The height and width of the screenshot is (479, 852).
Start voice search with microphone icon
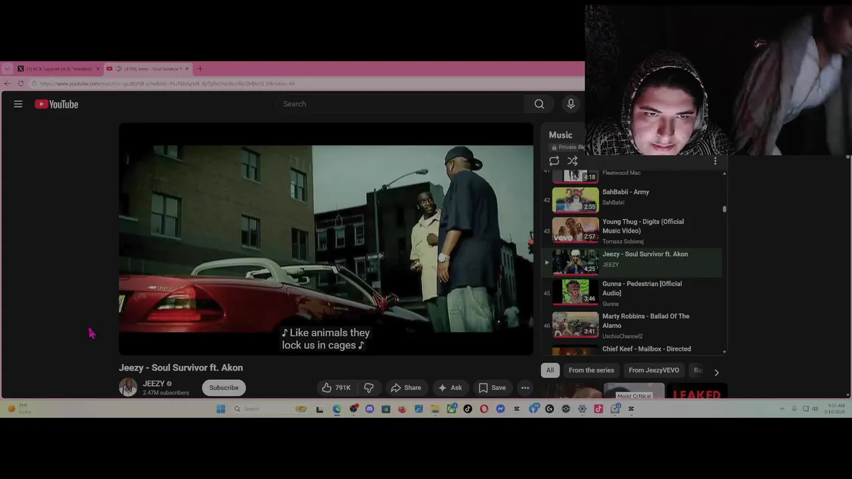(570, 104)
